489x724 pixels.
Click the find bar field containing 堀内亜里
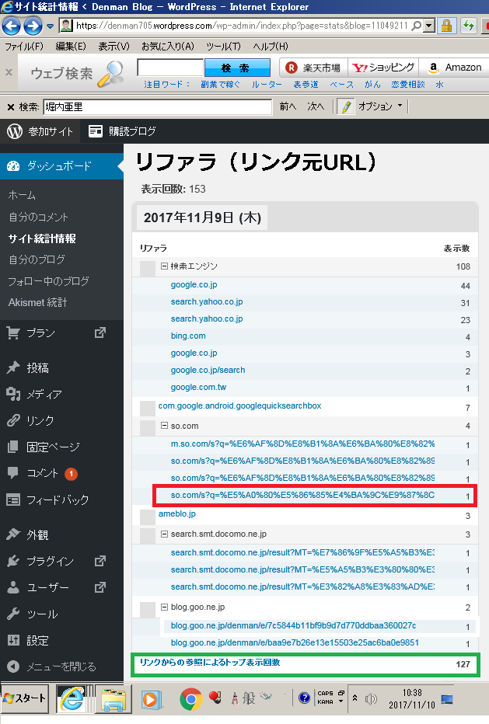tap(158, 107)
